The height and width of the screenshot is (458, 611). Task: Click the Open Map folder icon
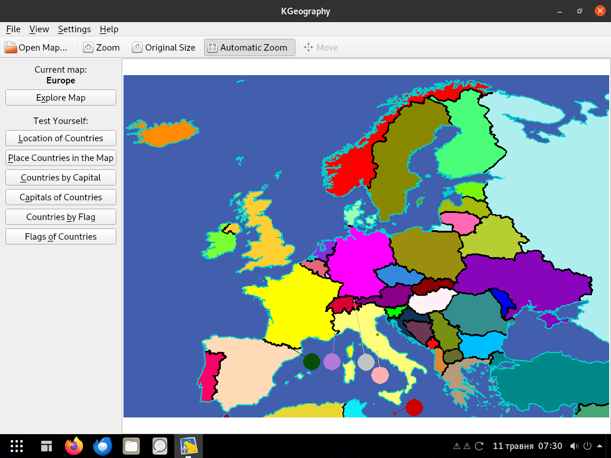(x=11, y=48)
